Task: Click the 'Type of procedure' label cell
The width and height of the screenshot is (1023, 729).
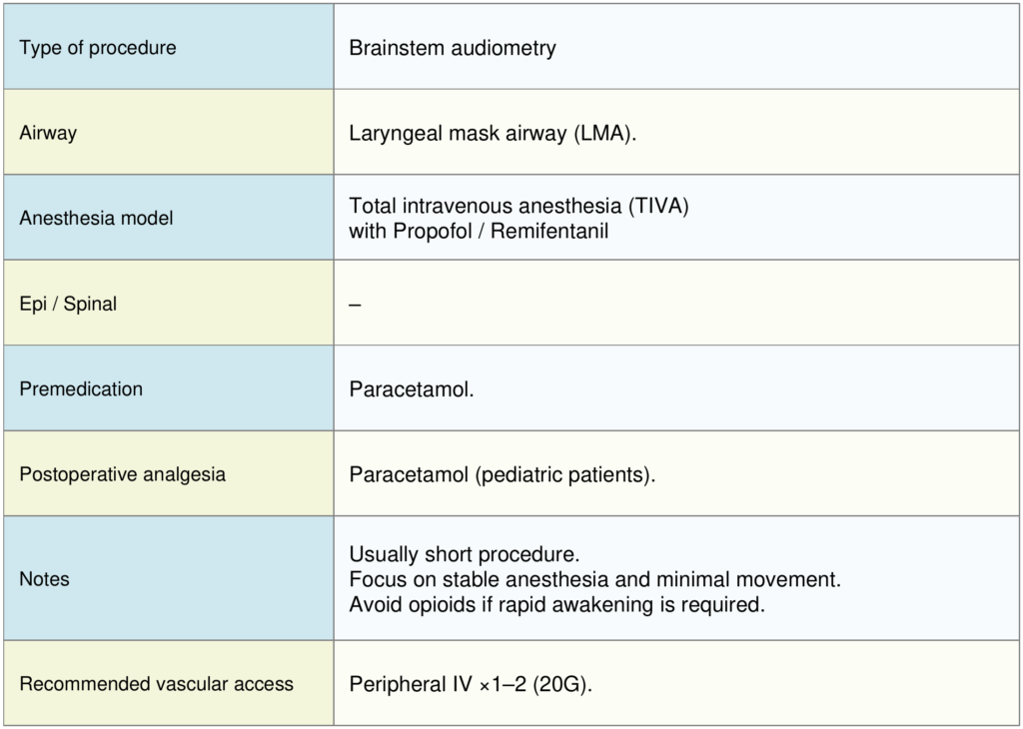Action: (98, 48)
